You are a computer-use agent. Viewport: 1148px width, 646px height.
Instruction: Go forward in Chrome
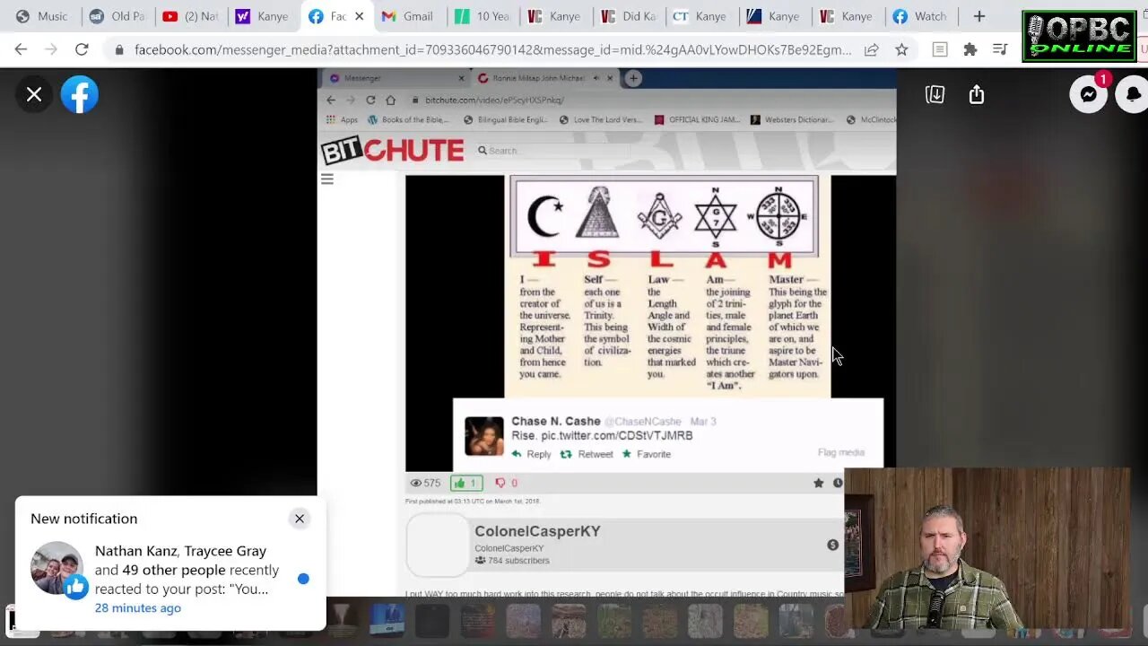(x=51, y=49)
